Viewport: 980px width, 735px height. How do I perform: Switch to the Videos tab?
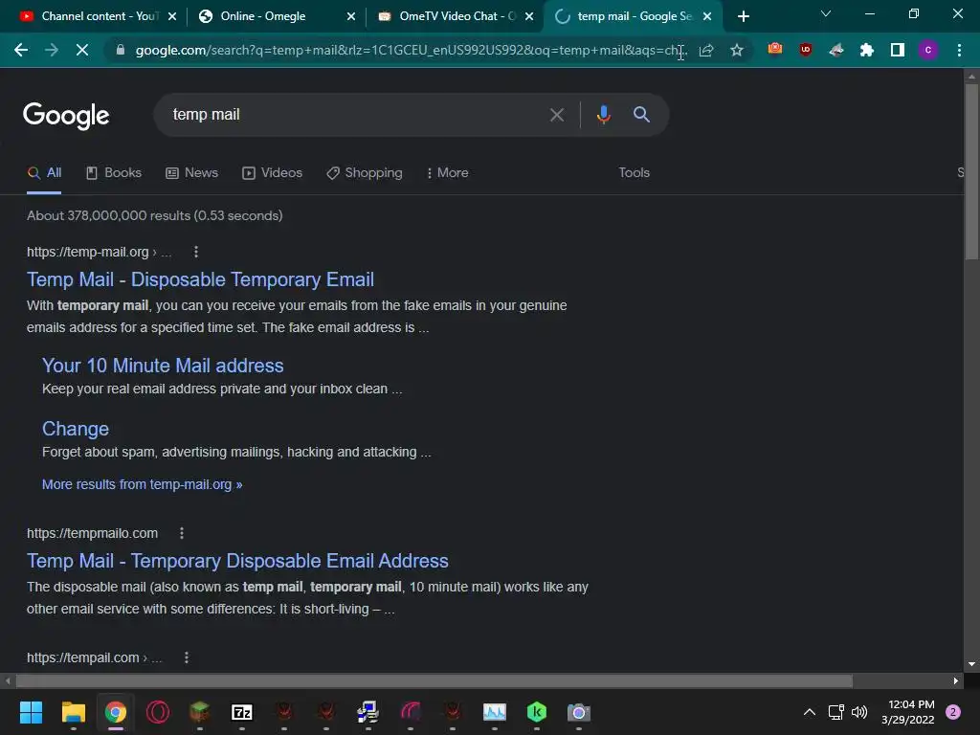click(x=272, y=173)
